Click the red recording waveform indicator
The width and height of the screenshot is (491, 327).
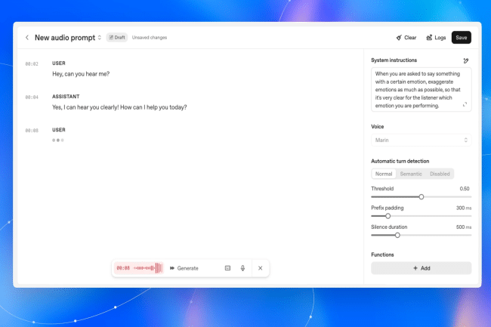pyautogui.click(x=139, y=268)
